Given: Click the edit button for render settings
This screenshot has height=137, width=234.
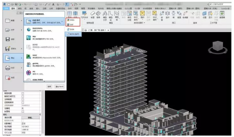Looking at the screenshot, I should pos(31,117).
